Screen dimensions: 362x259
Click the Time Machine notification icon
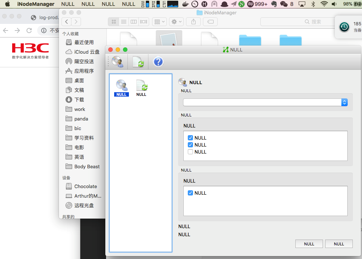tap(344, 27)
